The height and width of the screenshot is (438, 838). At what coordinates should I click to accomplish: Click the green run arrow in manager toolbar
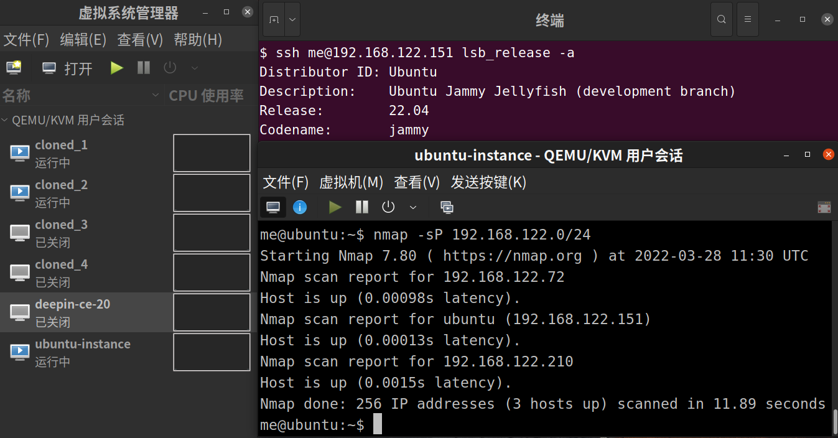point(117,68)
